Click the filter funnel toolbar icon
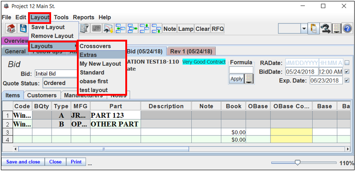Viewport: 356px width, 172px height. pos(85,29)
